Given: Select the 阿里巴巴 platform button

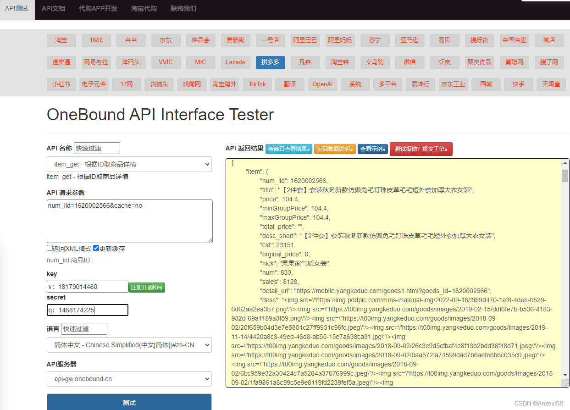Looking at the screenshot, I should pos(305,40).
